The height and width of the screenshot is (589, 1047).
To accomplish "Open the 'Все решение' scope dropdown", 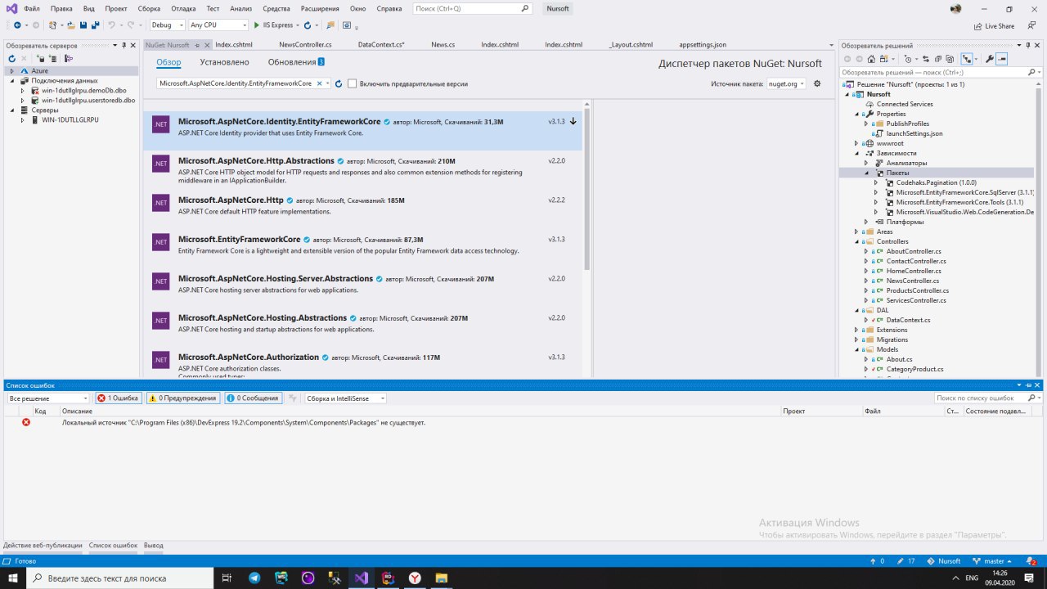I will point(47,398).
